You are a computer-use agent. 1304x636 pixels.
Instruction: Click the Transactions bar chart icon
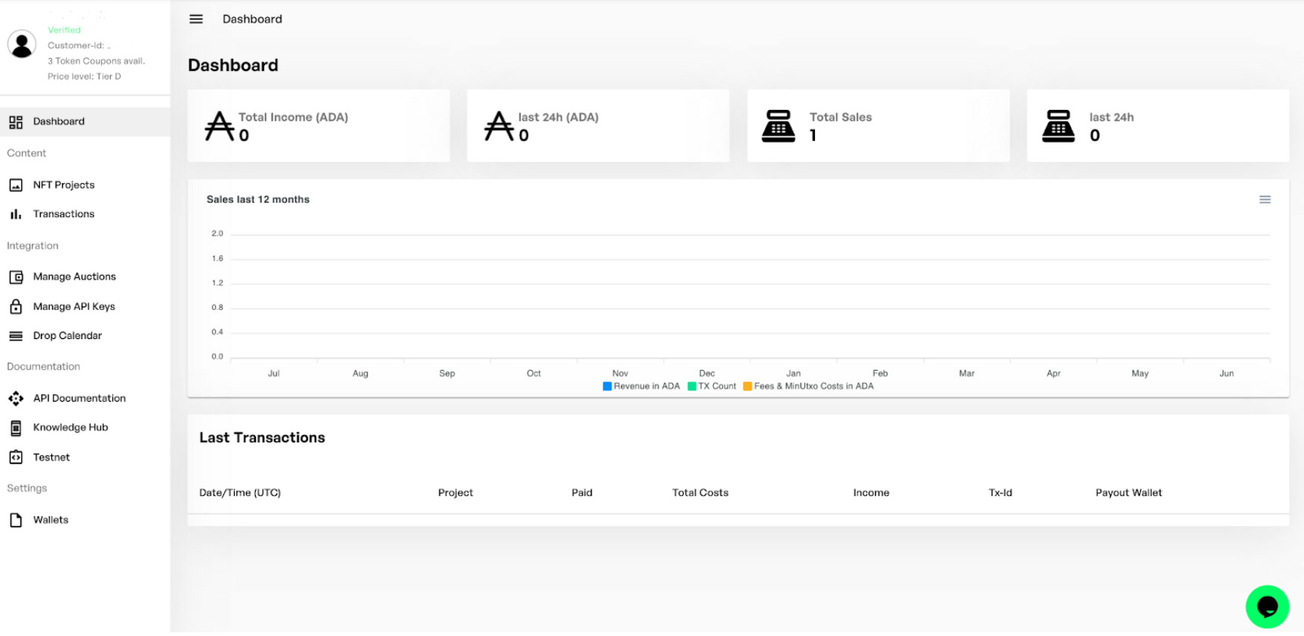[x=16, y=215]
